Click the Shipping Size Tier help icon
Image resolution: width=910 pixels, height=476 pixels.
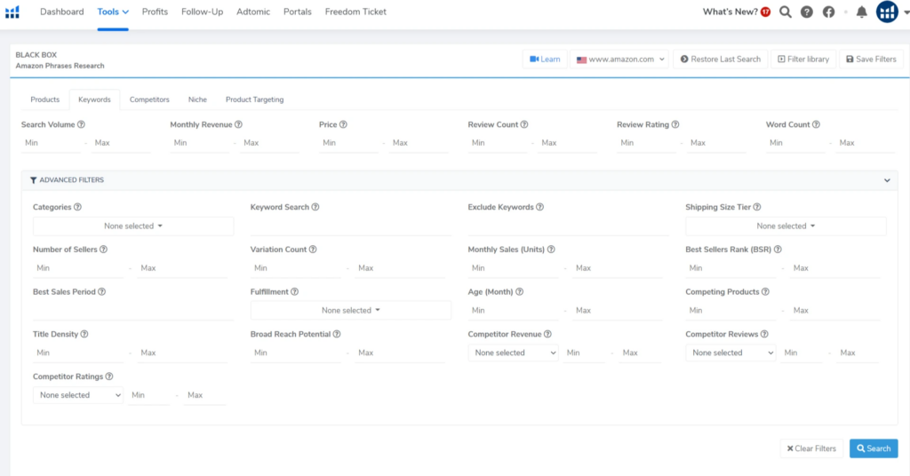coord(757,207)
